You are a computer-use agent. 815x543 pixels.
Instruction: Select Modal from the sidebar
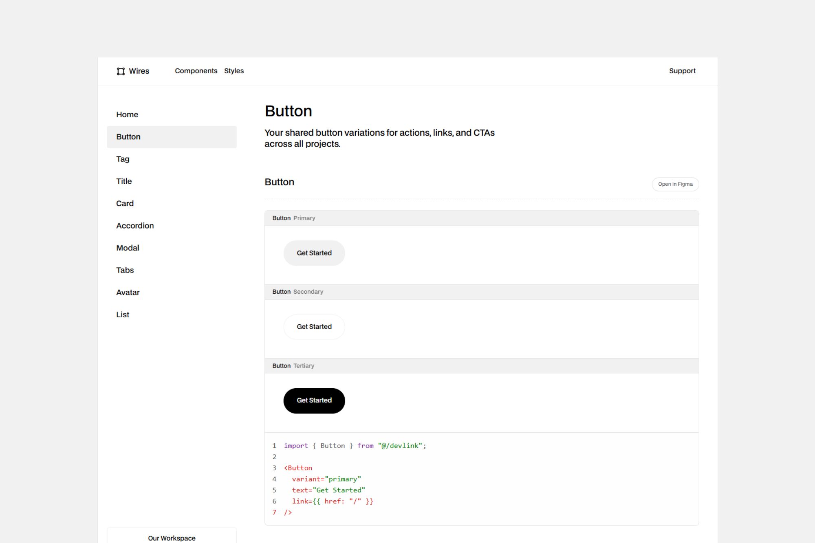128,248
